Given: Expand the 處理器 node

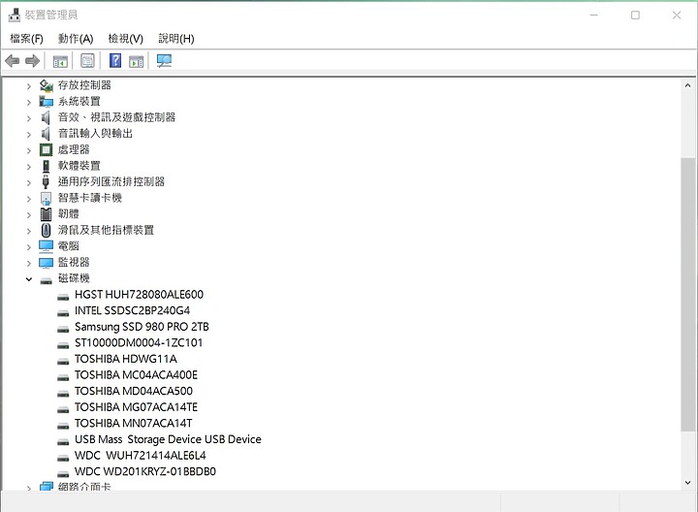Looking at the screenshot, I should click(29, 150).
